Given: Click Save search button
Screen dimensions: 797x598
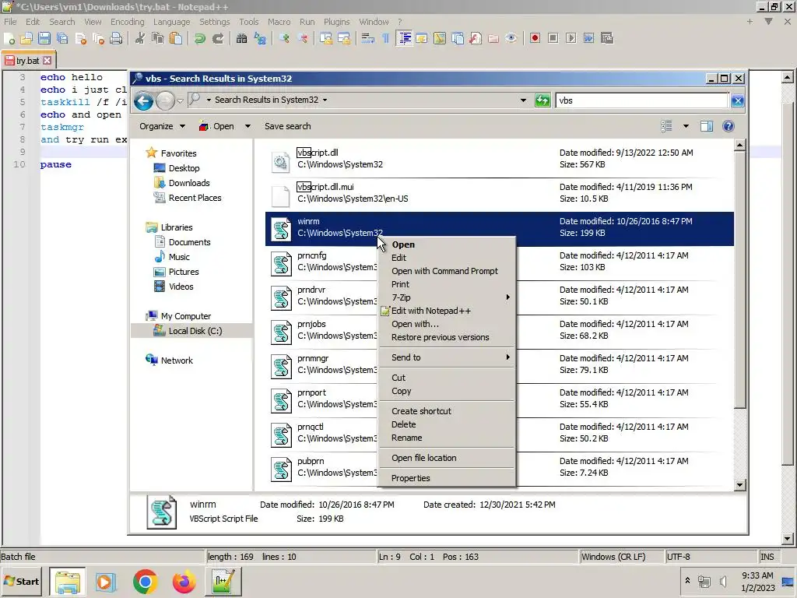Looking at the screenshot, I should click(x=288, y=126).
